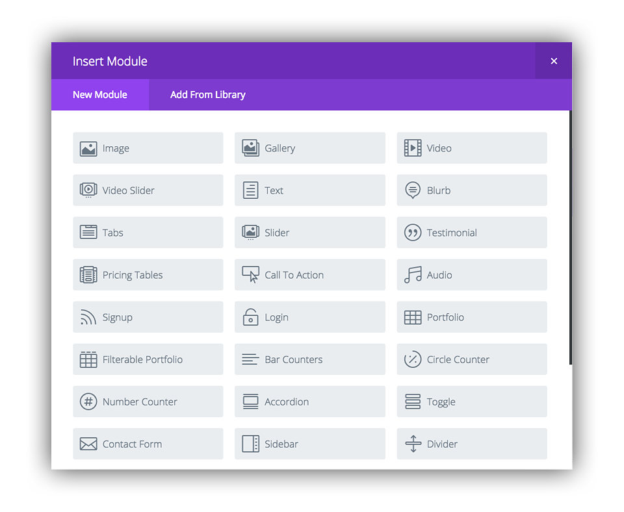Click the Contact Form envelope icon

click(x=88, y=444)
